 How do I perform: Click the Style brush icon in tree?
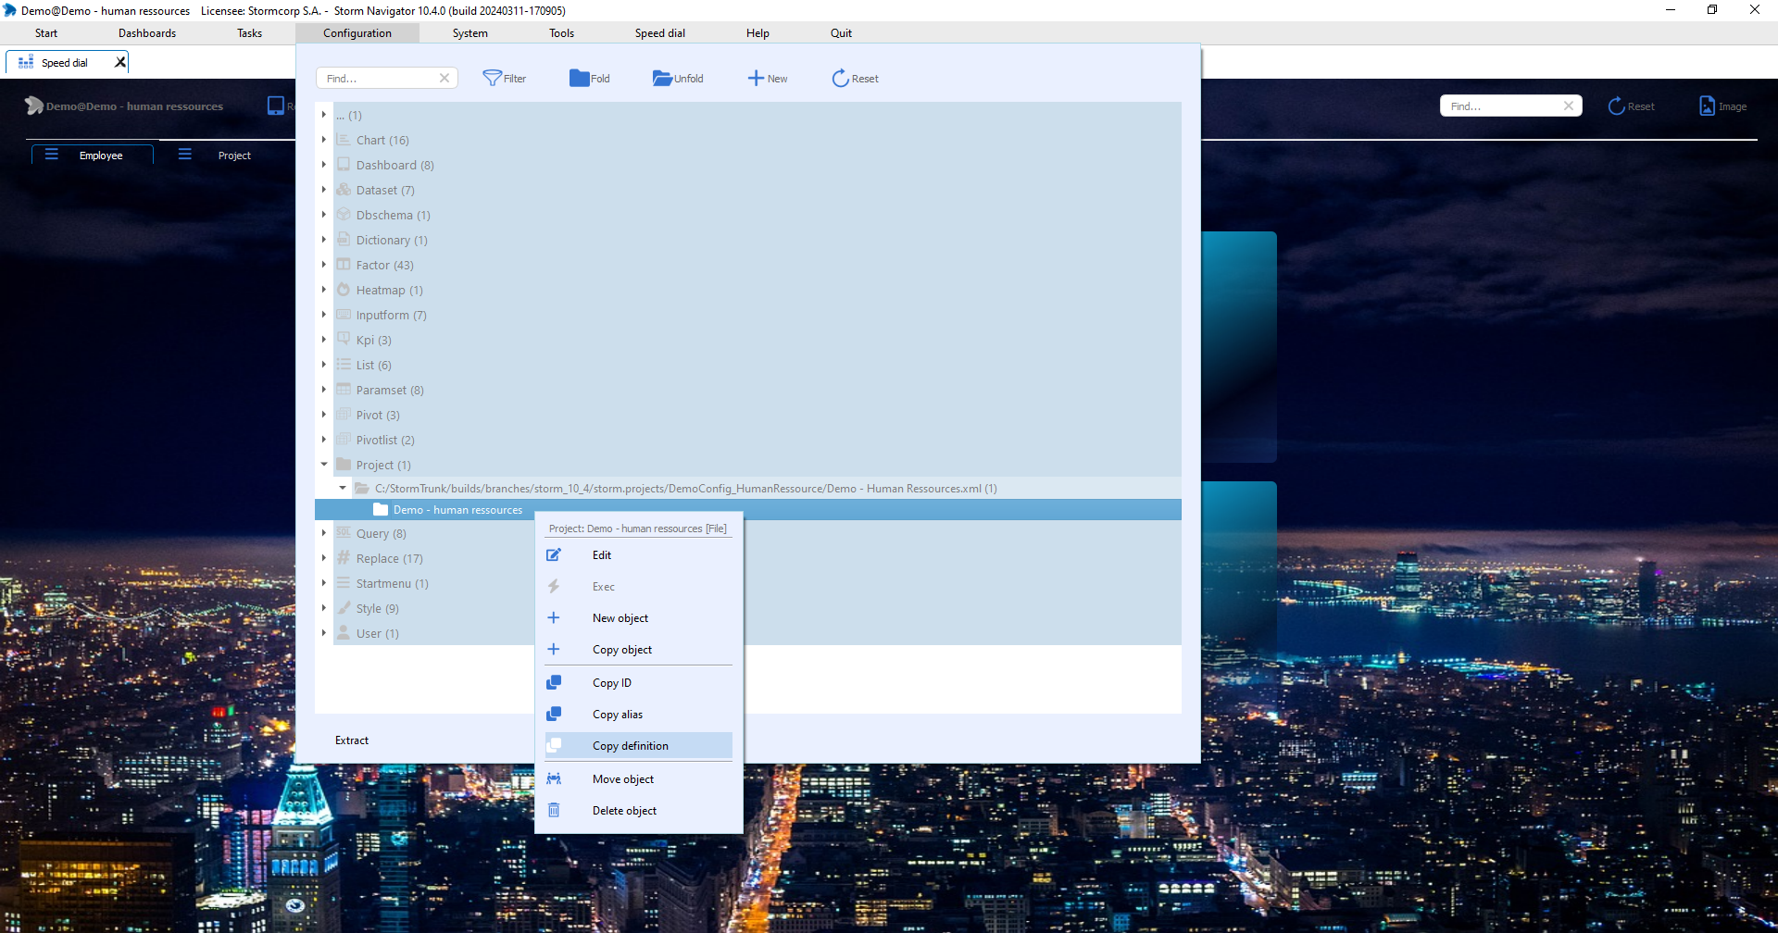tap(344, 608)
